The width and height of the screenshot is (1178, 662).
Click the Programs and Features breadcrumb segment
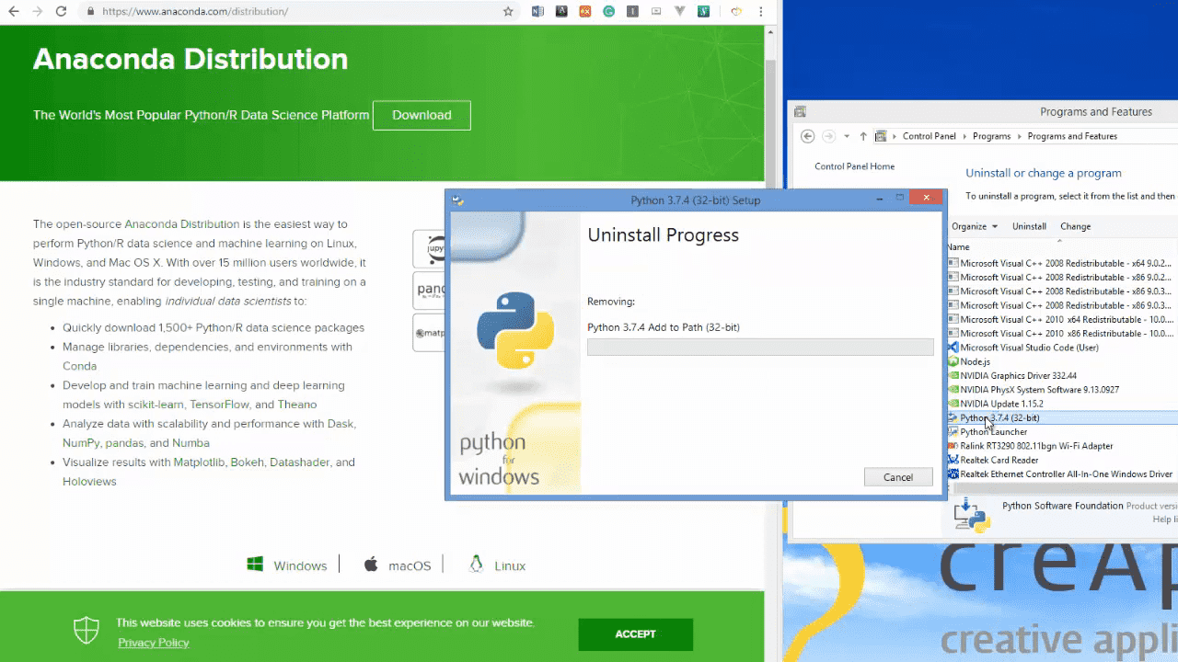pos(1072,136)
